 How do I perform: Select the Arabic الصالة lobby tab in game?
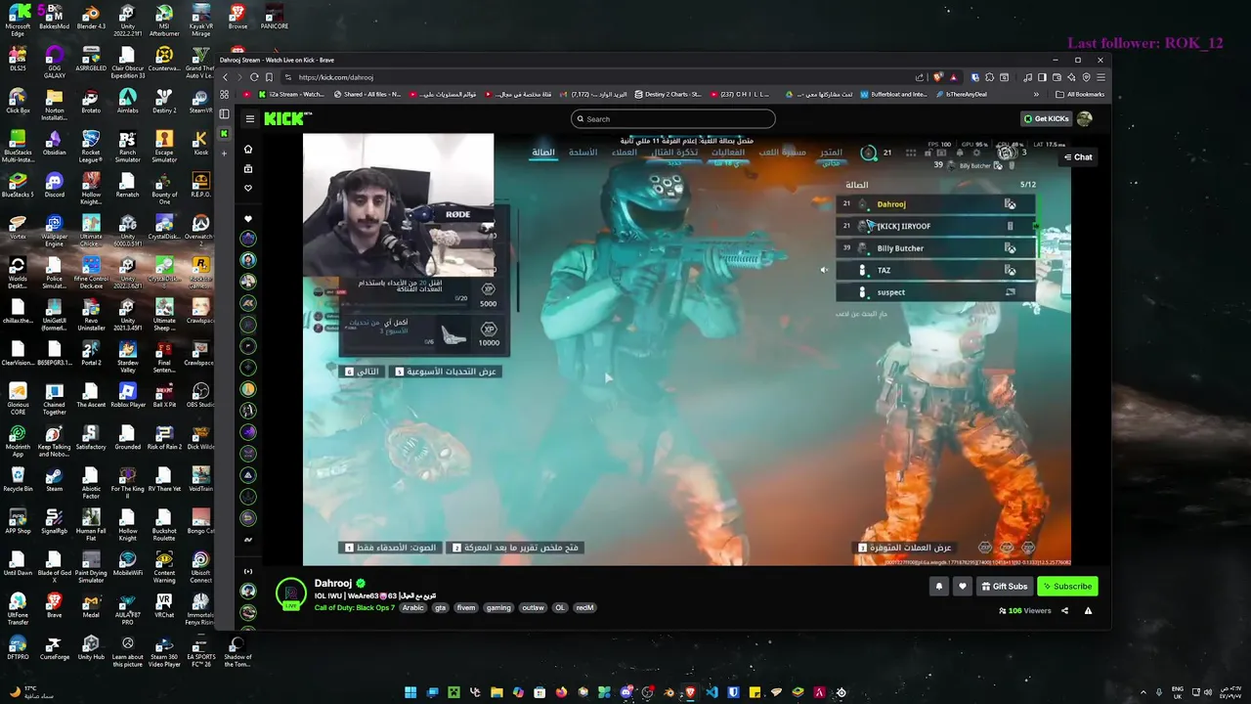point(543,153)
